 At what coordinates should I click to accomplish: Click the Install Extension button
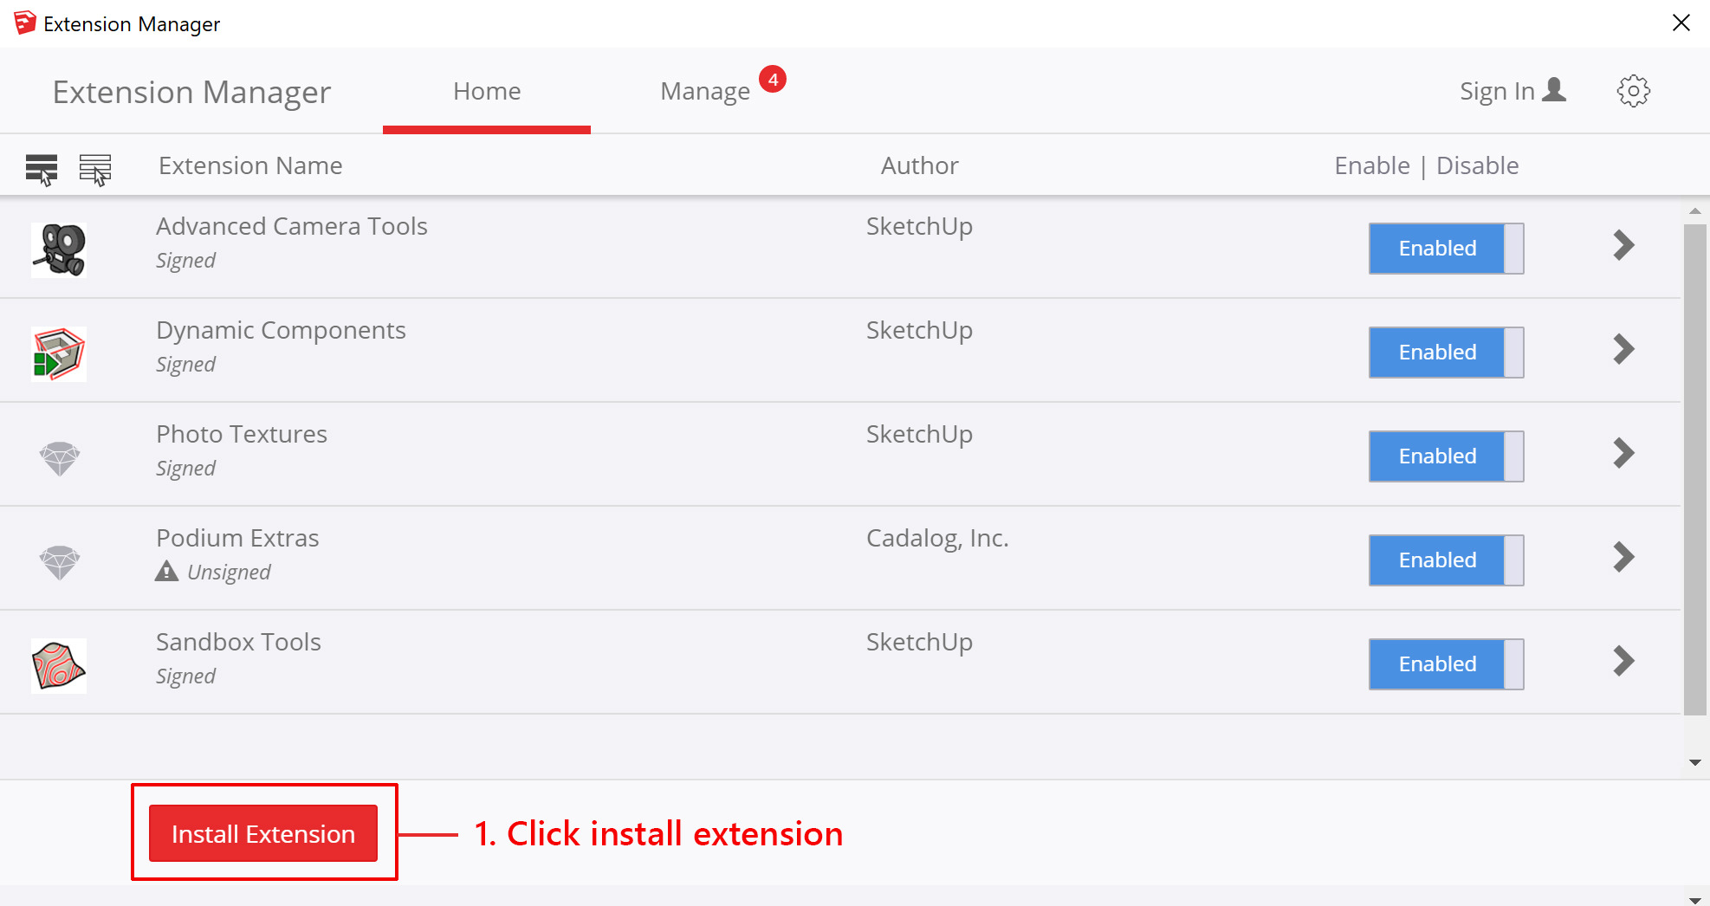tap(263, 833)
